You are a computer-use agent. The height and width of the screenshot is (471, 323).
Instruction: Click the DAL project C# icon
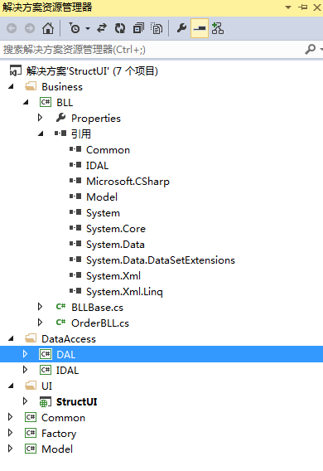click(46, 354)
